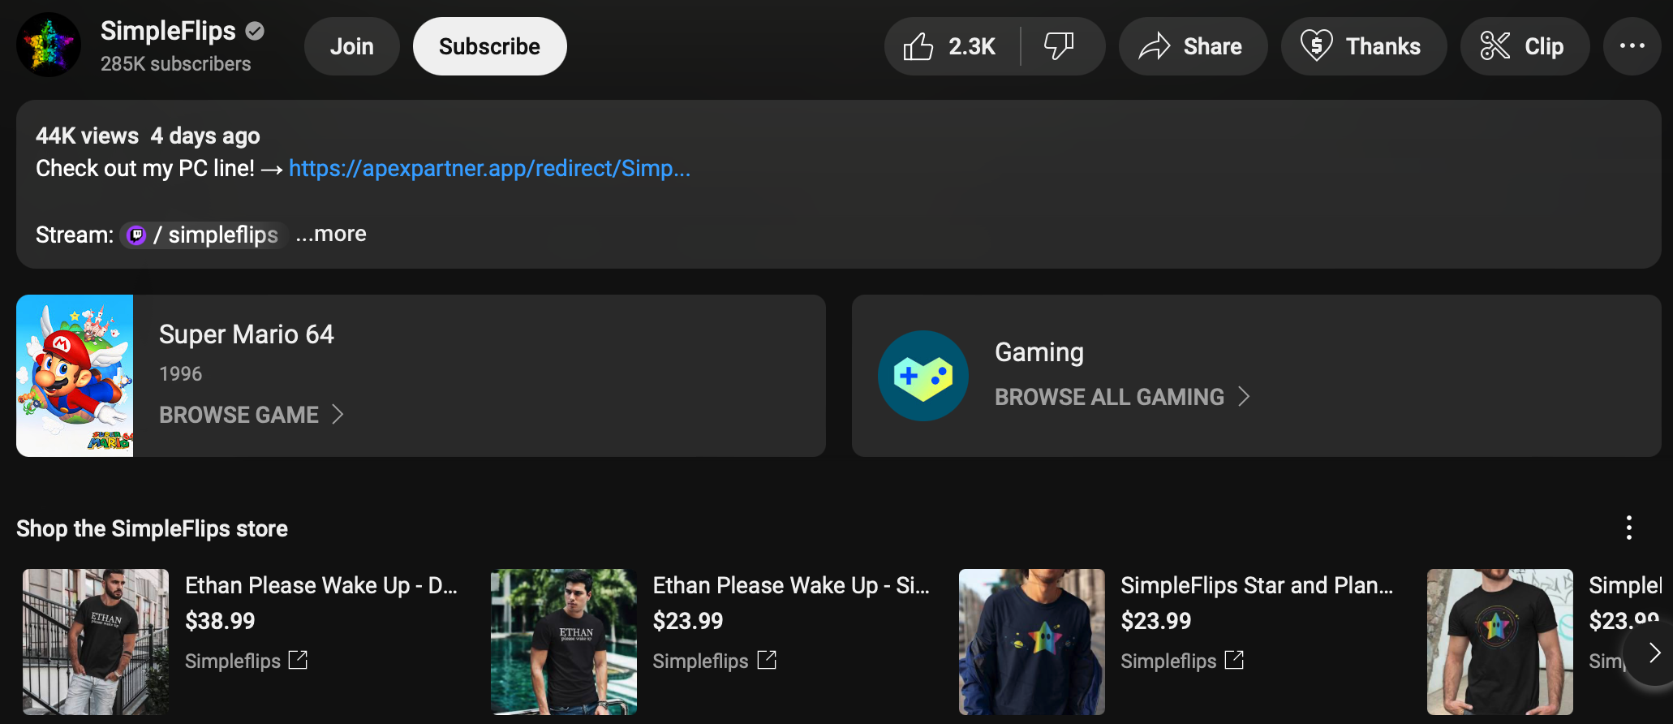Share the video

click(x=1193, y=46)
